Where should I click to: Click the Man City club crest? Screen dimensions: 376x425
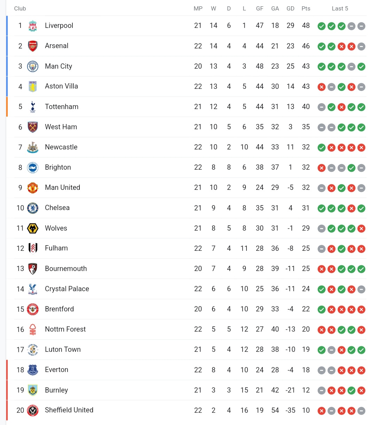33,66
